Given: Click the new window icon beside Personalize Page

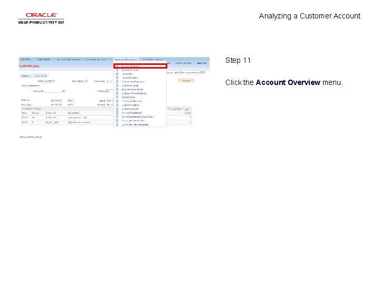Looking at the screenshot, I should coord(203,72).
